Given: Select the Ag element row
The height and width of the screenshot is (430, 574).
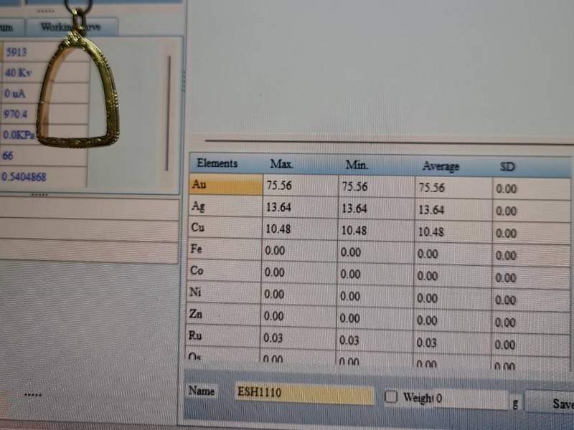Looking at the screenshot, I should pyautogui.click(x=225, y=206).
